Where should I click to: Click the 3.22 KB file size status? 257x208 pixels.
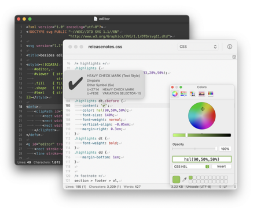click(177, 187)
